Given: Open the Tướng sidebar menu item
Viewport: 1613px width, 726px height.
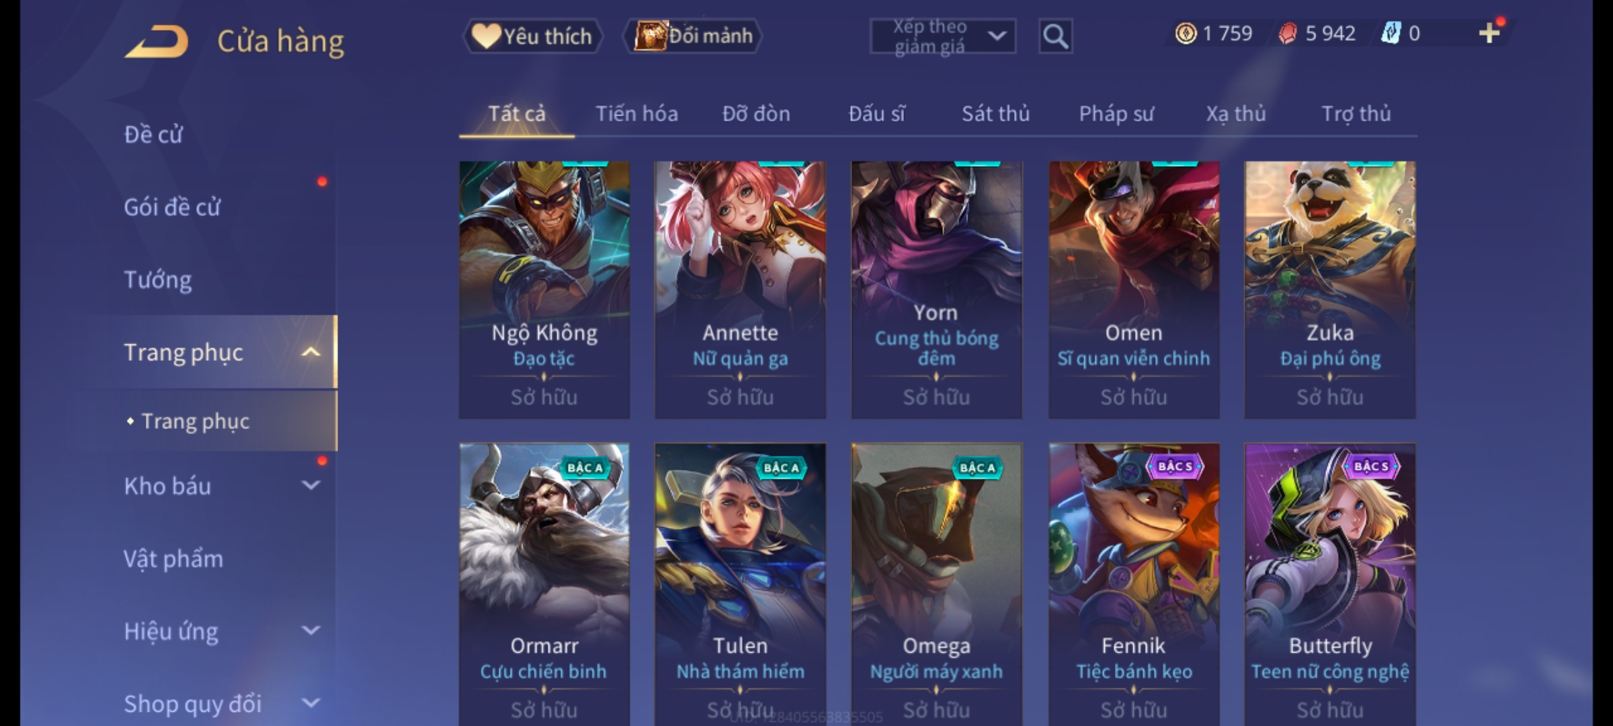Looking at the screenshot, I should coord(158,279).
